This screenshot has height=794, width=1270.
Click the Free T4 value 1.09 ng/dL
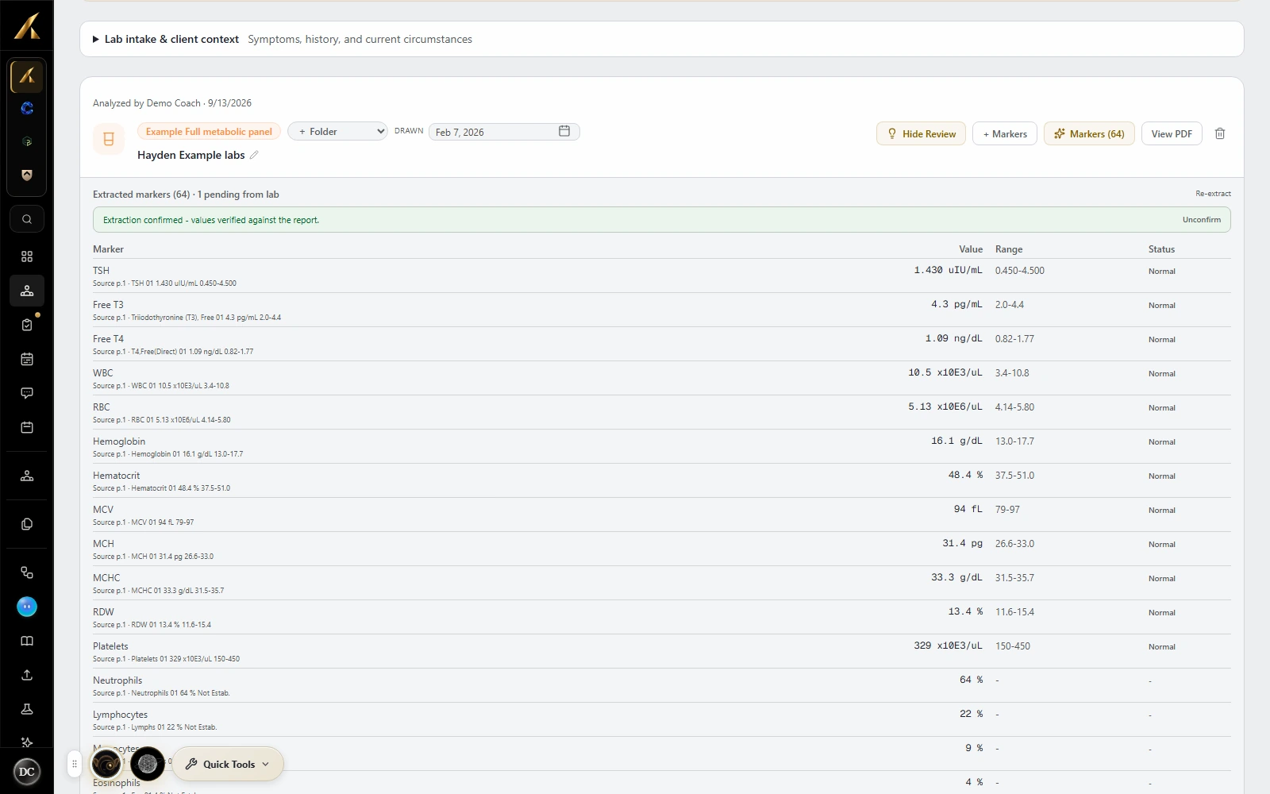coord(953,338)
